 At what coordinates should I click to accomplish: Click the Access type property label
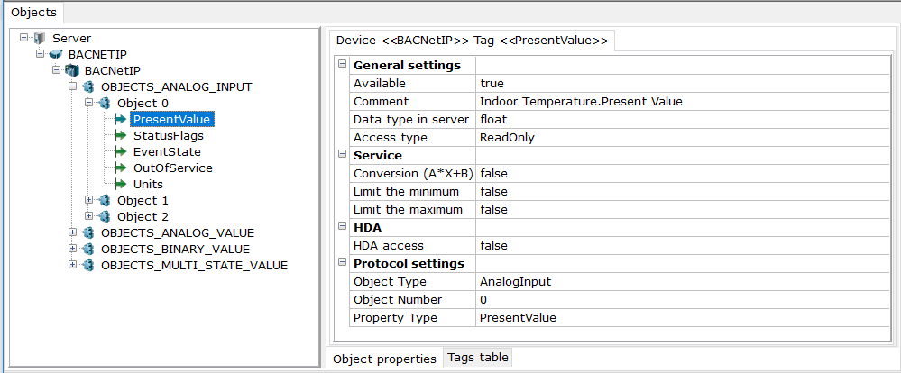point(391,138)
